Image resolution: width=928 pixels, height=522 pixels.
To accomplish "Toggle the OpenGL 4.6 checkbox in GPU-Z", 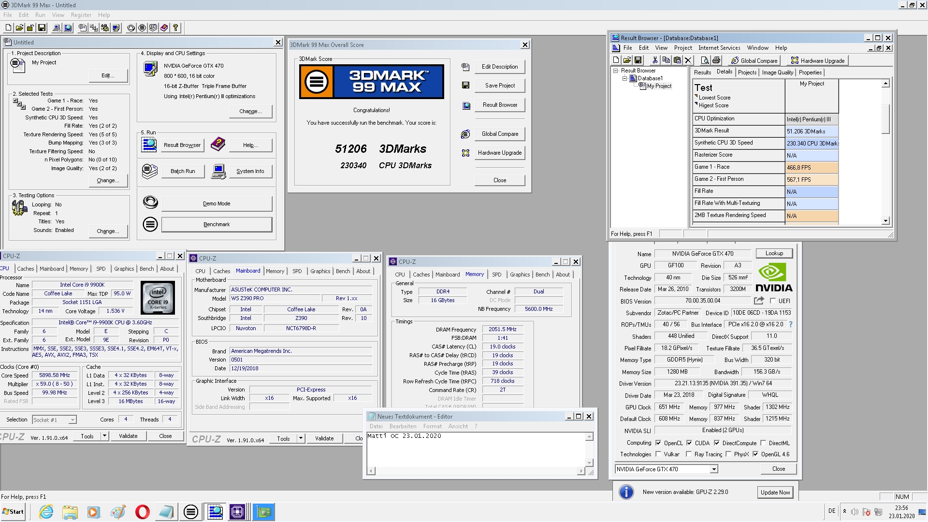I will (755, 454).
